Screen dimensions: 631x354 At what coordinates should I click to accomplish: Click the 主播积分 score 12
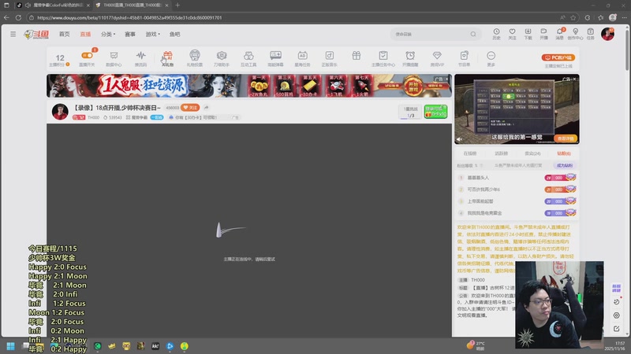pos(60,61)
